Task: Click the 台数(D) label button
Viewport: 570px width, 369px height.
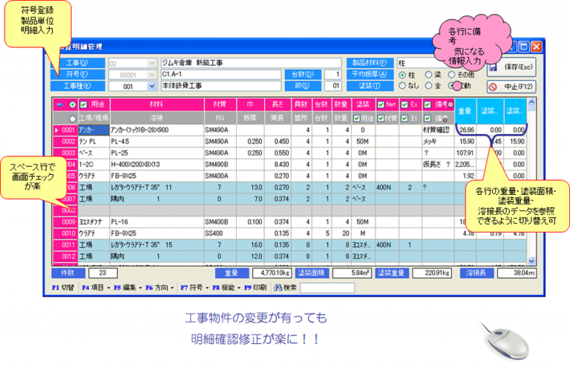Action: [x=303, y=74]
